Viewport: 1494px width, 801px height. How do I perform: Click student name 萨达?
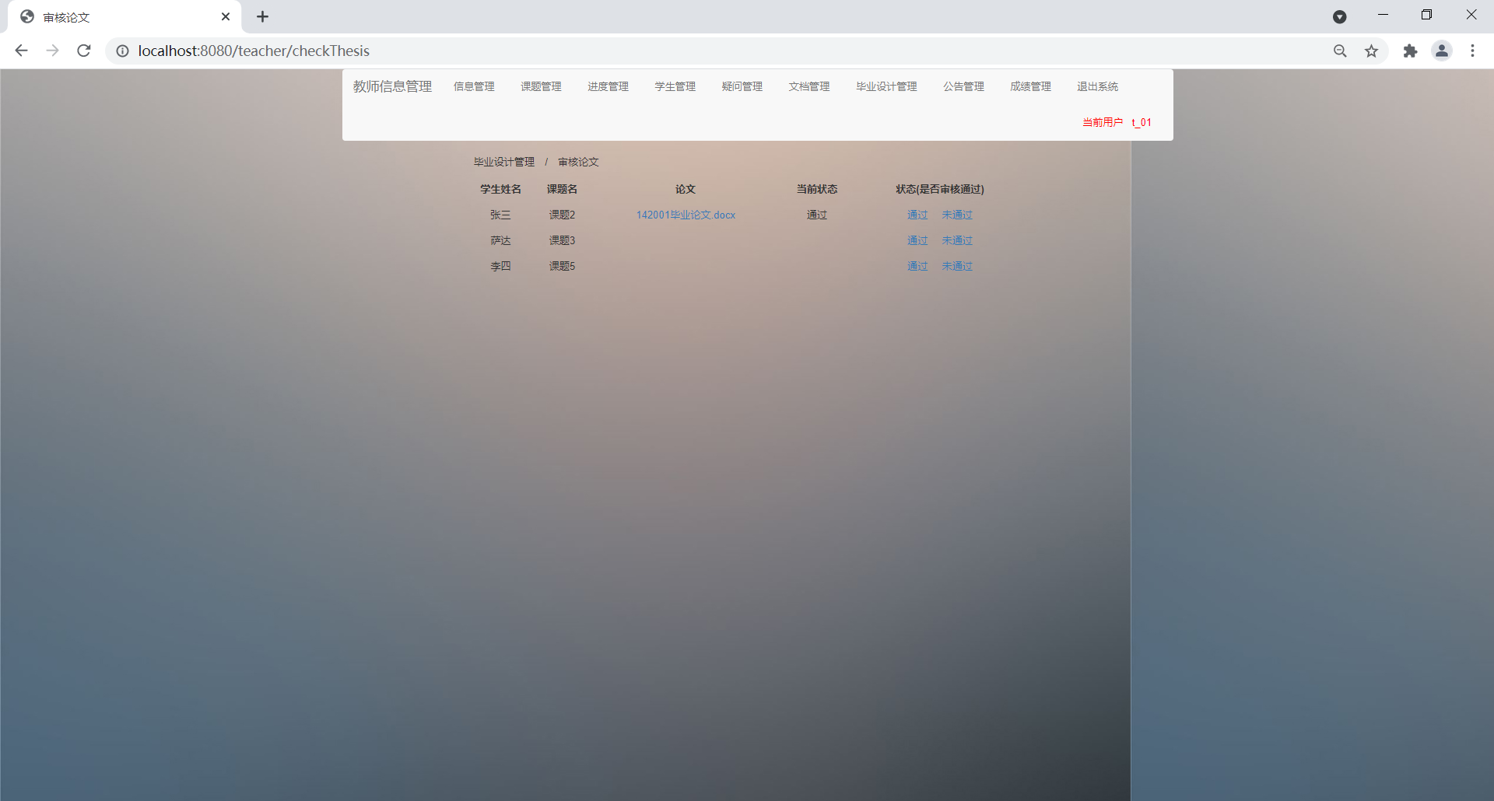pyautogui.click(x=500, y=240)
